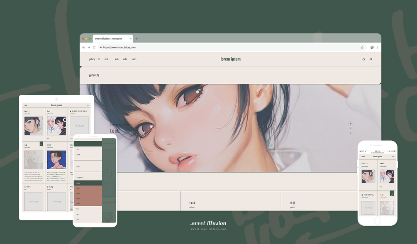Viewport: 417px width, 244px height.
Task: Open the cate menu item
Action: [125, 59]
